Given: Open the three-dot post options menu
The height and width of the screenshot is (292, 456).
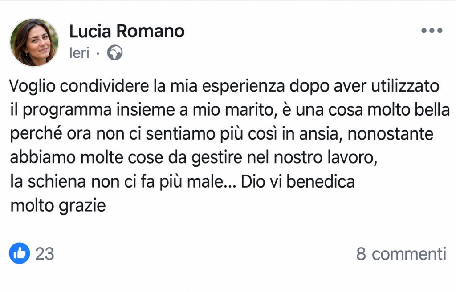Looking at the screenshot, I should [432, 31].
